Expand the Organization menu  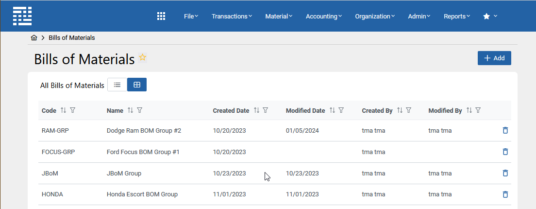coord(375,16)
